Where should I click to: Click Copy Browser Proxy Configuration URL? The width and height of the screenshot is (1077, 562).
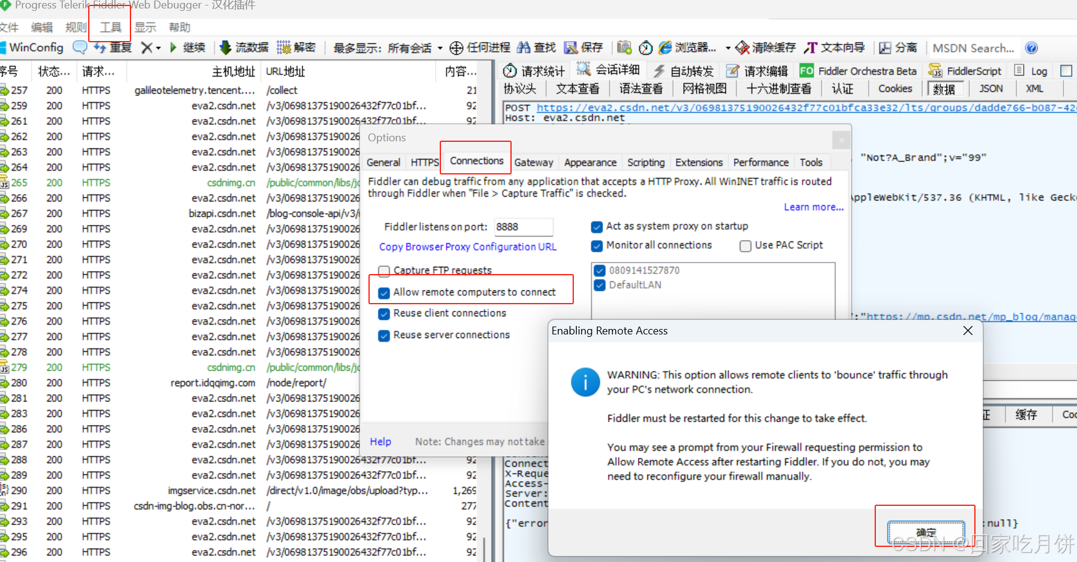[x=468, y=247]
